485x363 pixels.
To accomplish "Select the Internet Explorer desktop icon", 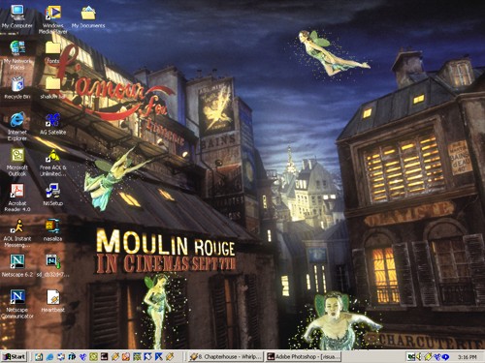I will coord(17,126).
